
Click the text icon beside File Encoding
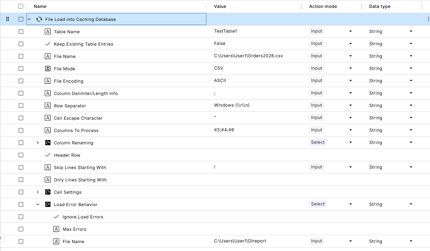pos(48,81)
